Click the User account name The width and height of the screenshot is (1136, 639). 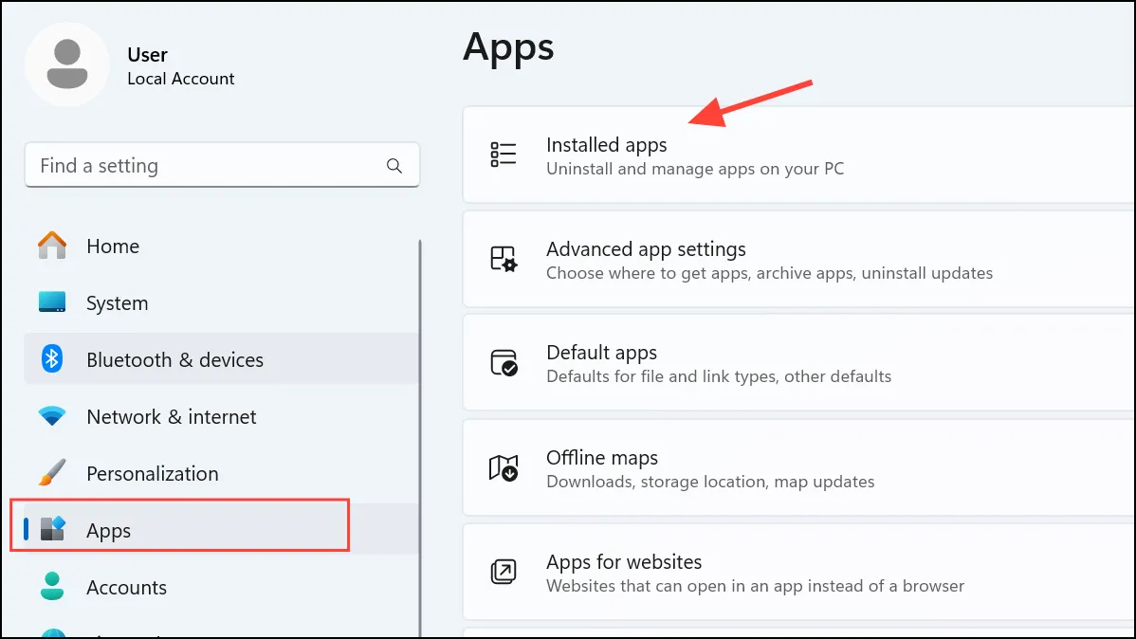(x=147, y=55)
